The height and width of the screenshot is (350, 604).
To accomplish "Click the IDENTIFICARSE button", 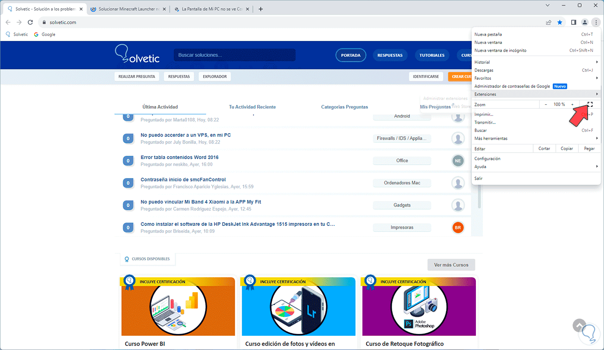I will (426, 77).
